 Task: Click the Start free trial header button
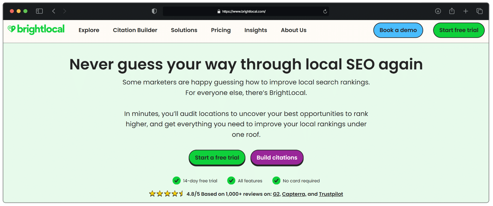click(x=459, y=30)
